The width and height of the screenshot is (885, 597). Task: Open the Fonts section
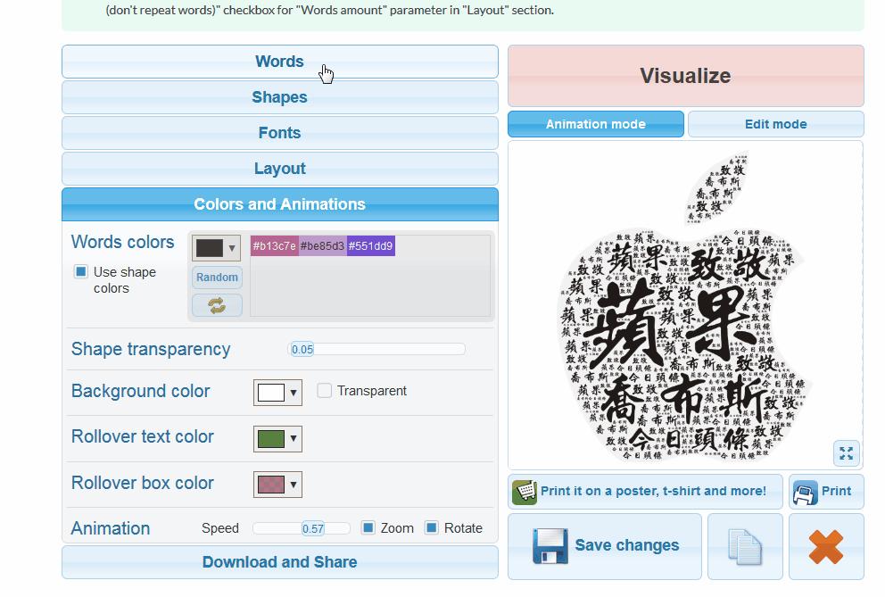coord(279,133)
